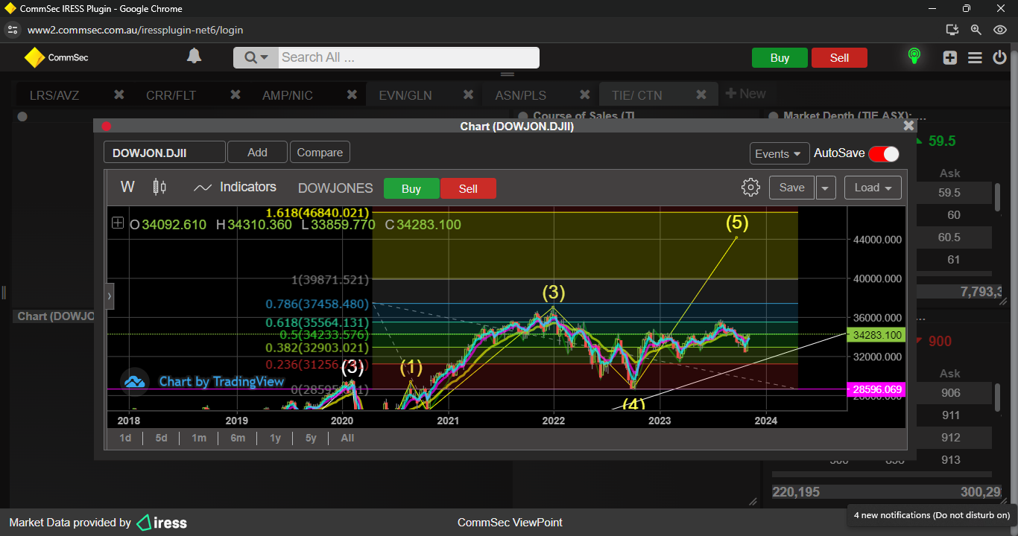The width and height of the screenshot is (1018, 536).
Task: Click the 34283.100 current price label
Action: pos(876,335)
